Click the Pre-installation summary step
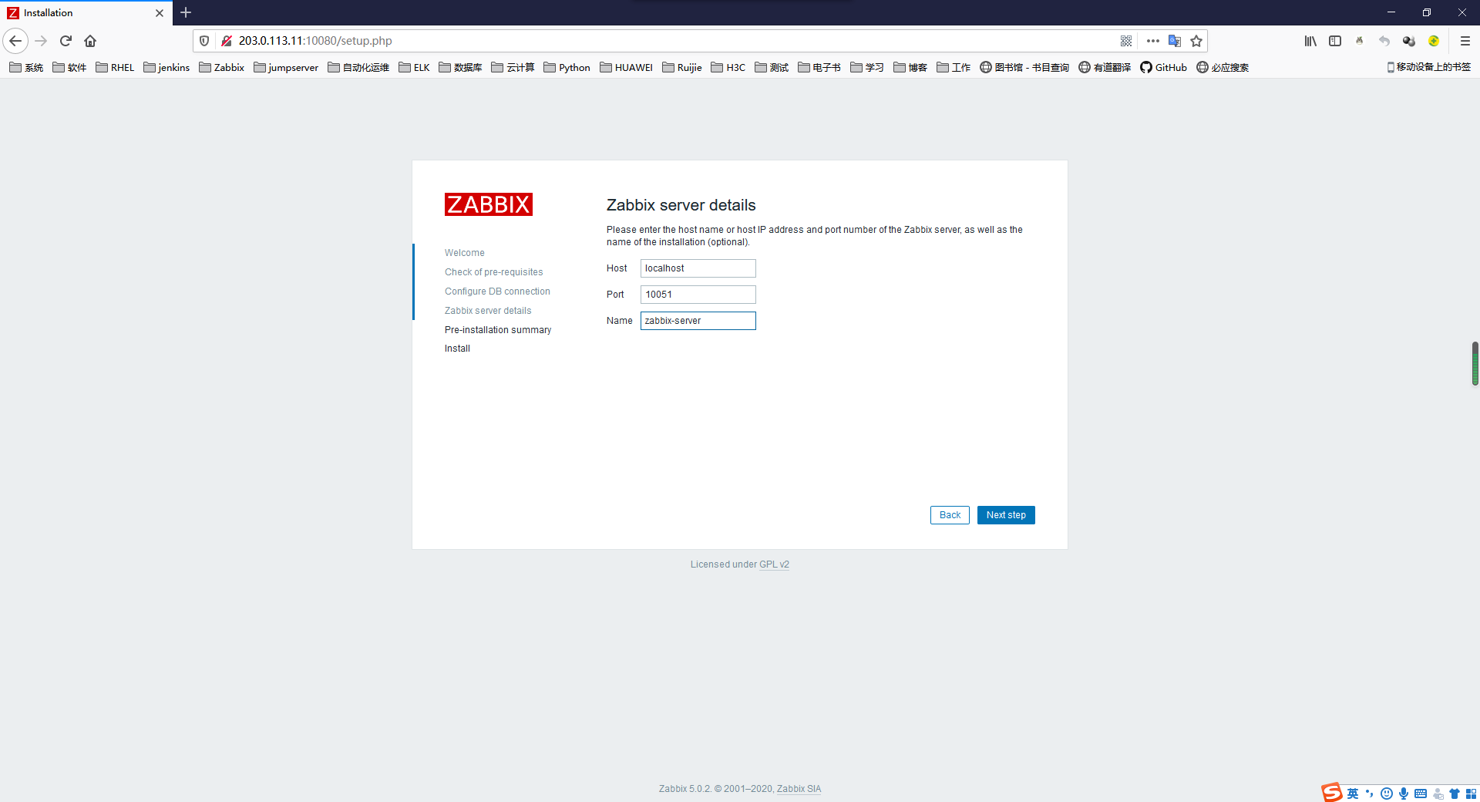This screenshot has width=1480, height=802. click(x=498, y=330)
